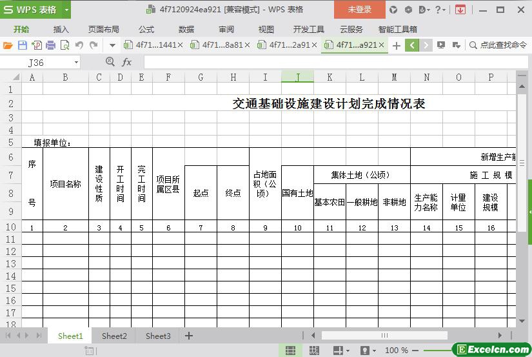Image resolution: width=532 pixels, height=357 pixels.
Task: Click the tab list icon beside search box
Action: 457,45
